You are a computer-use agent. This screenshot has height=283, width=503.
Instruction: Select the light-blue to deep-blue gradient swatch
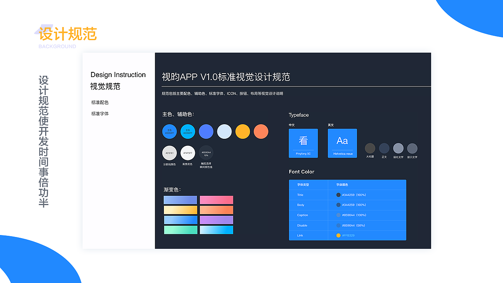180,220
